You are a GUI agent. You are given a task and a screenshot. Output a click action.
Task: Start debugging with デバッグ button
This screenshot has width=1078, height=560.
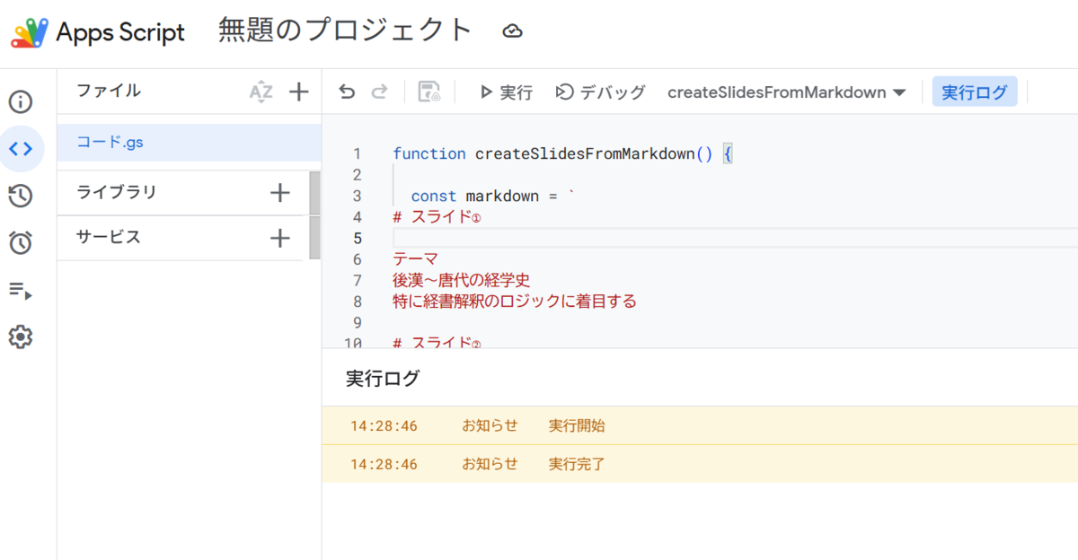click(x=600, y=92)
